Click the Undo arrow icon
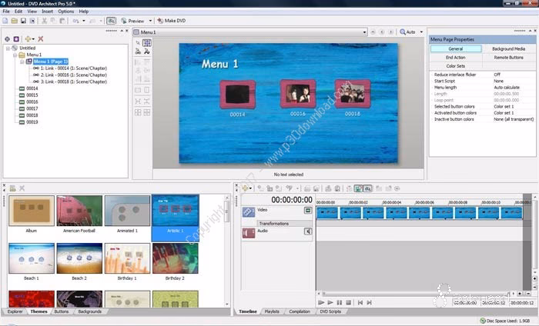The image size is (539, 326). pos(75,21)
